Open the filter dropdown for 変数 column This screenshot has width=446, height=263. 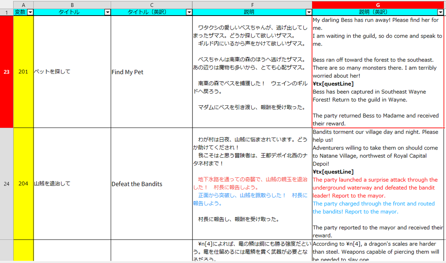click(x=30, y=12)
